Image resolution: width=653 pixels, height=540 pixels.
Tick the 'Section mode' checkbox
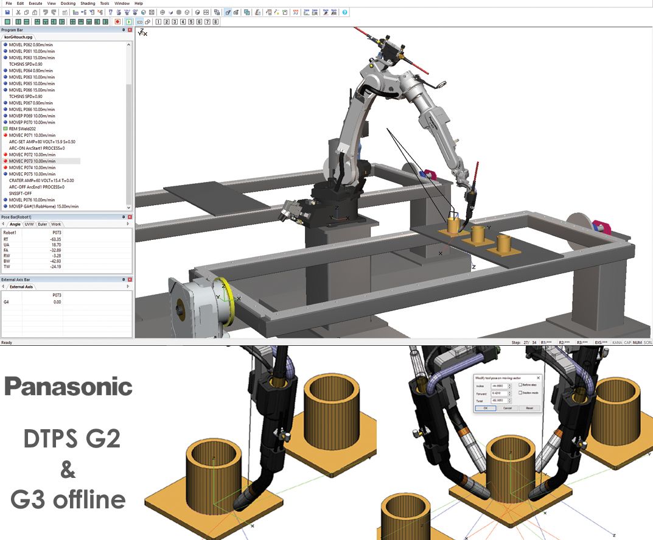click(x=519, y=393)
